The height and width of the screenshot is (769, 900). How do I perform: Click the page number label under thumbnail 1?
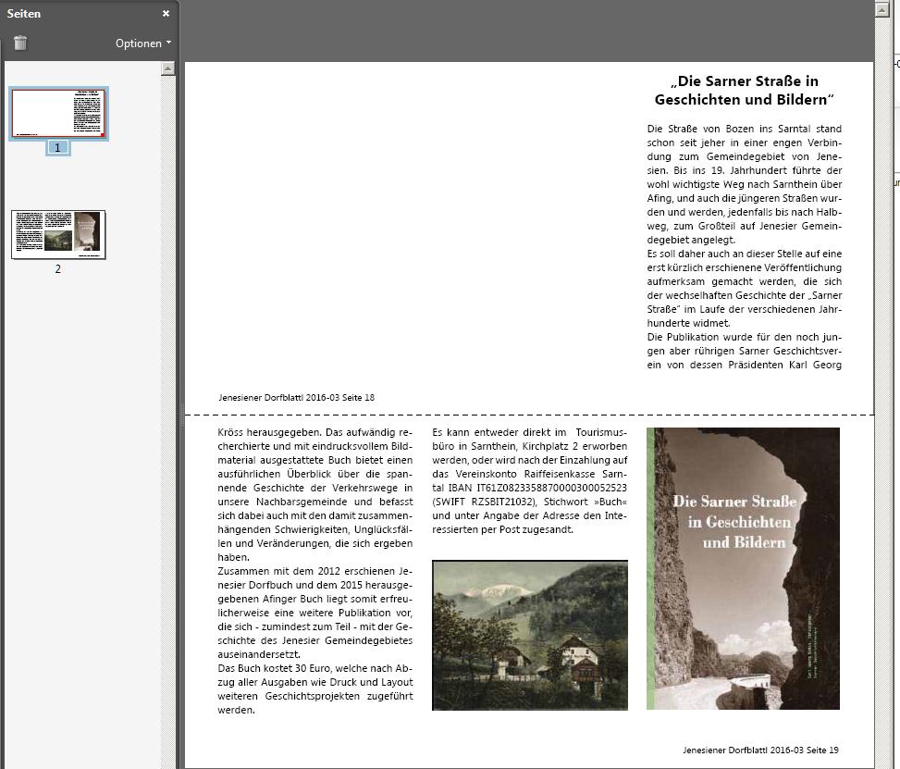tap(58, 146)
